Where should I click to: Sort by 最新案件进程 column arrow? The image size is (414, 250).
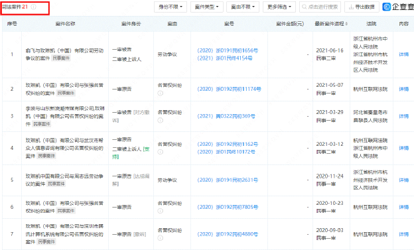click(346, 24)
